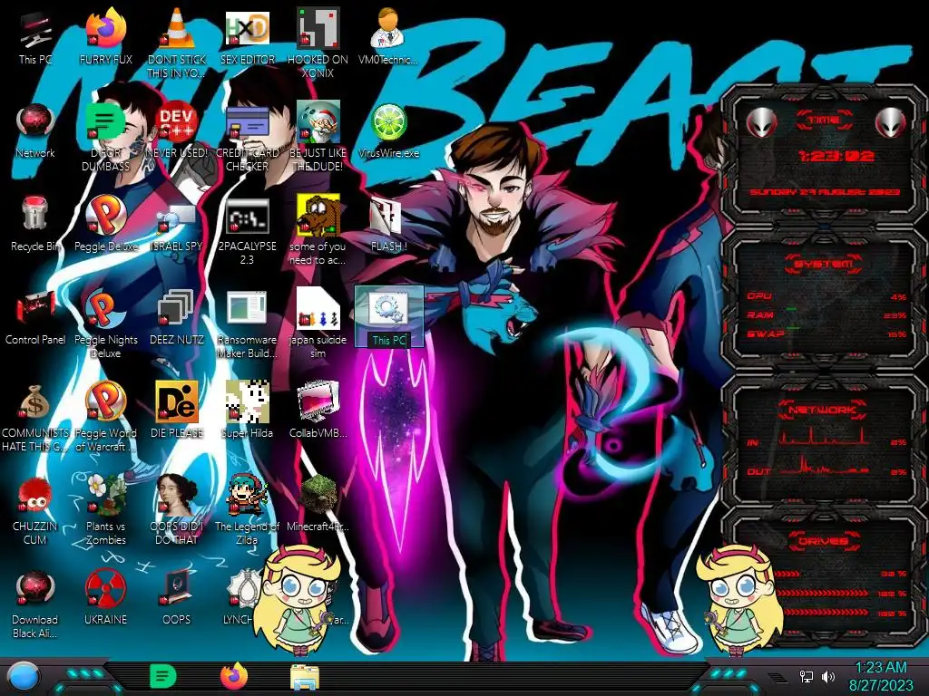The image size is (929, 696).
Task: Select the Network desktop icon
Action: click(x=35, y=130)
